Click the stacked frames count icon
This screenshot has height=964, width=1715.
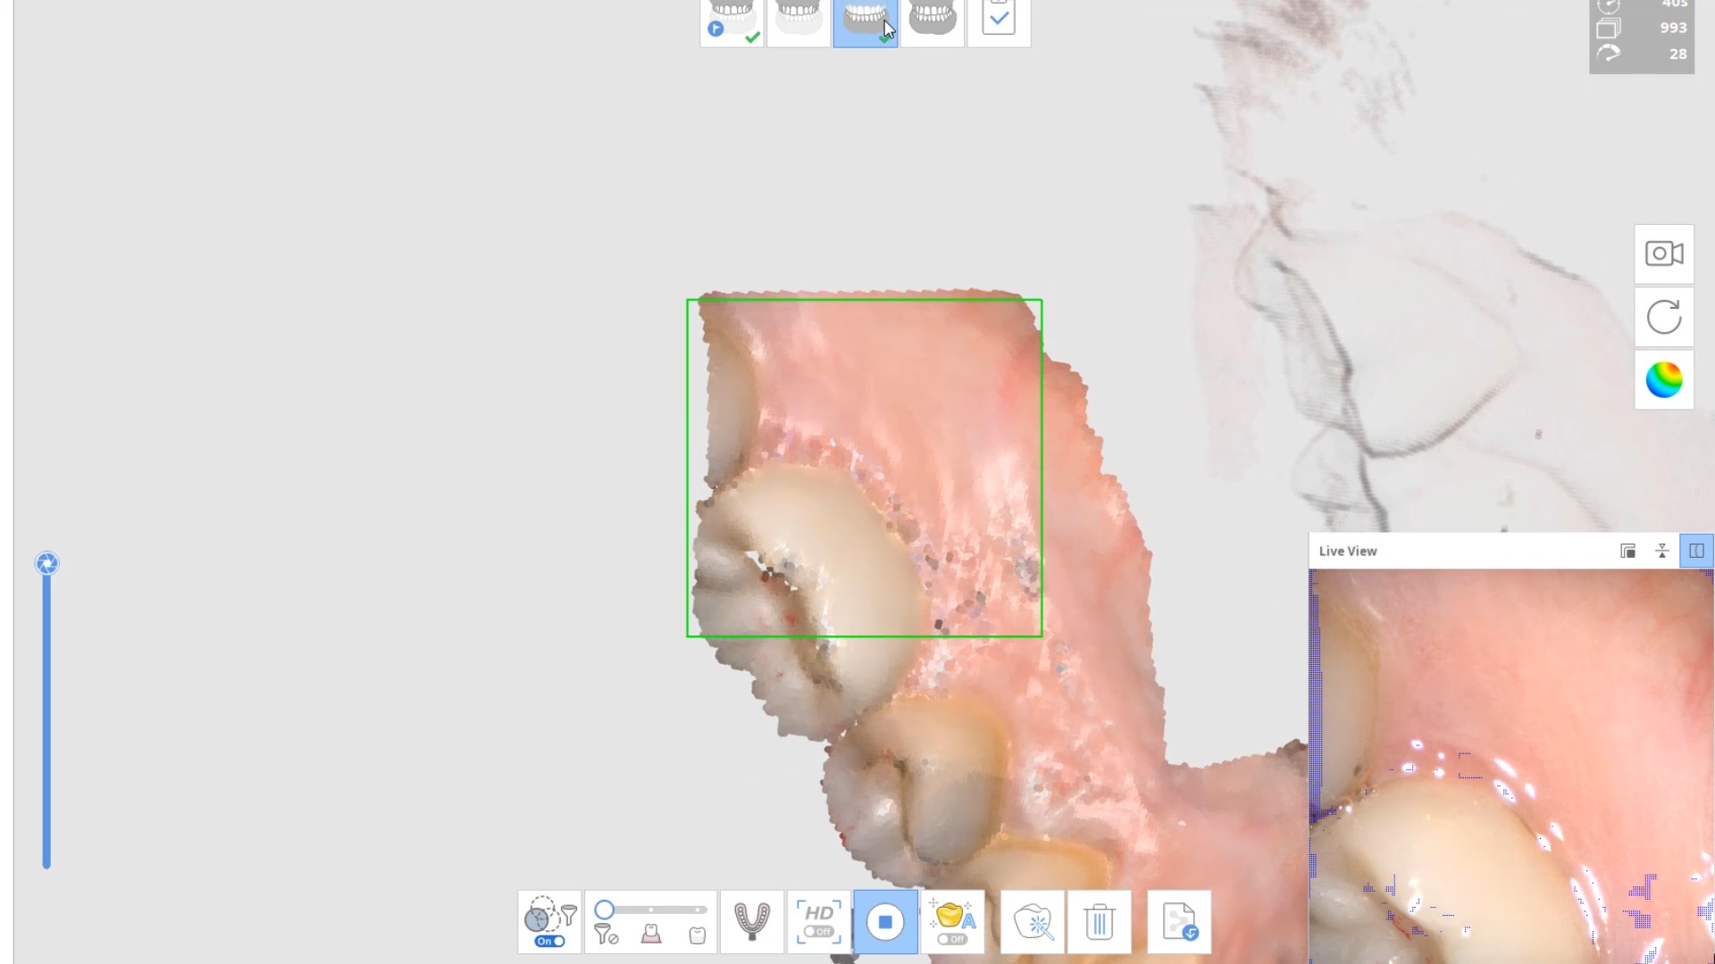[x=1609, y=28]
